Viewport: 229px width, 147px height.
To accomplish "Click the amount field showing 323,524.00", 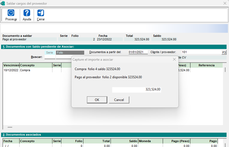I will (137, 89).
